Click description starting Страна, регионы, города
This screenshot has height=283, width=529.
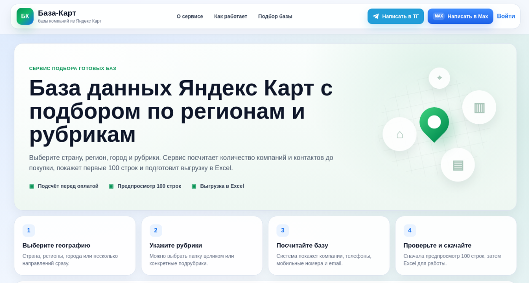(70, 260)
